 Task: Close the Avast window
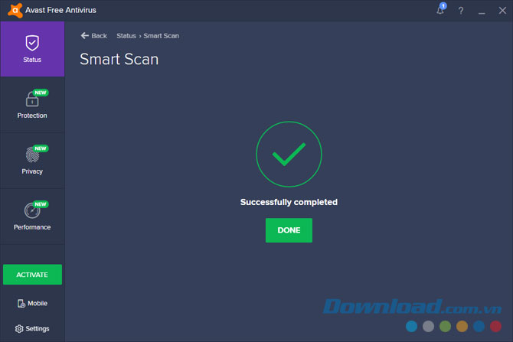502,11
